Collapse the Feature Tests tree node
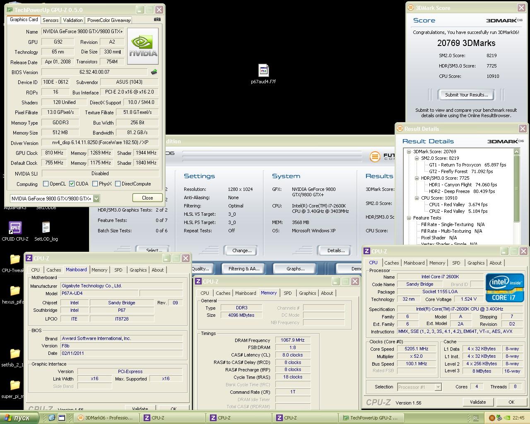Image resolution: width=530 pixels, height=424 pixels. [x=409, y=218]
